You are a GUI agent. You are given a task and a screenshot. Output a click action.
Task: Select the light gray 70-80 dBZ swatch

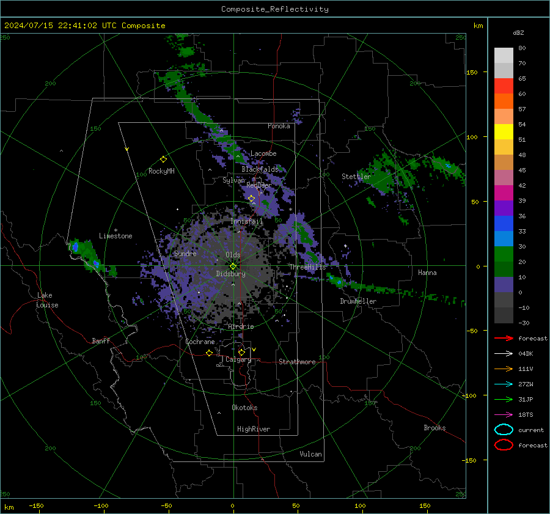(x=504, y=56)
